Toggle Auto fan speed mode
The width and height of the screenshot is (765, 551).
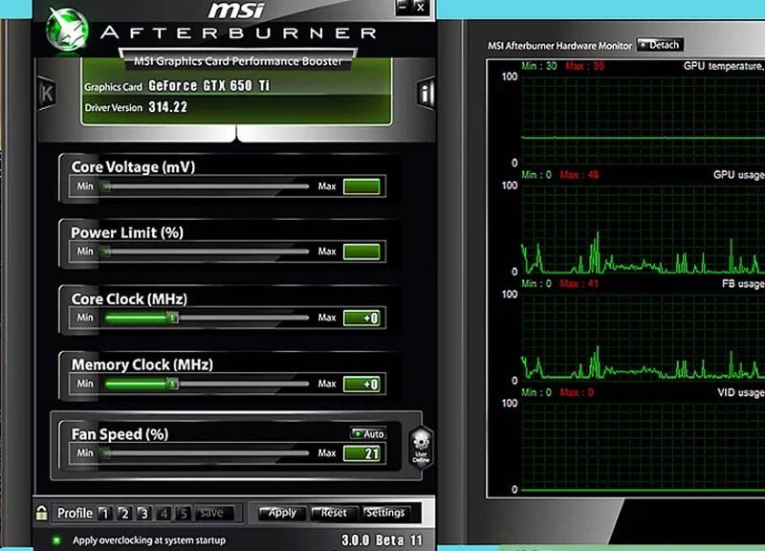click(368, 433)
